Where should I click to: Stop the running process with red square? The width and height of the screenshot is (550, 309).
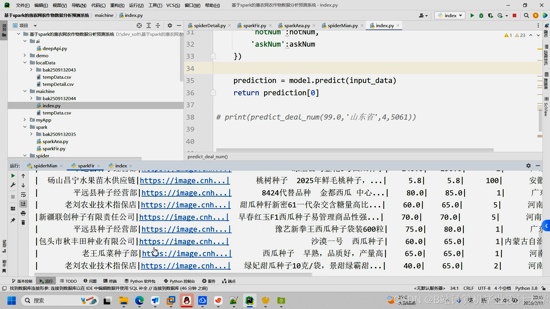tap(514, 15)
